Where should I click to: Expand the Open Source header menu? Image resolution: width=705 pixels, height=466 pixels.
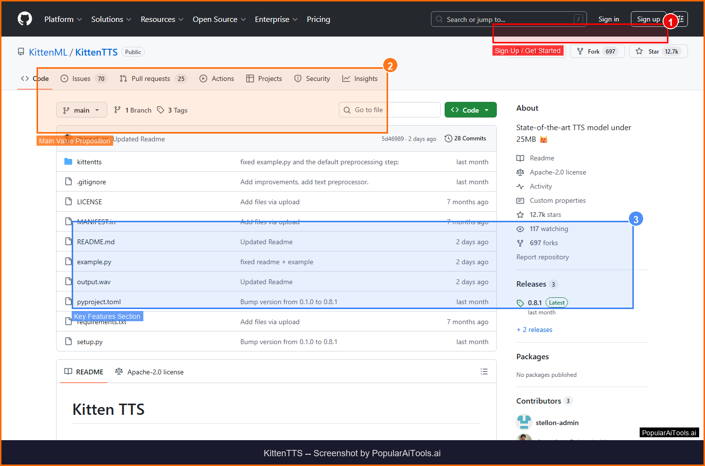pyautogui.click(x=219, y=19)
